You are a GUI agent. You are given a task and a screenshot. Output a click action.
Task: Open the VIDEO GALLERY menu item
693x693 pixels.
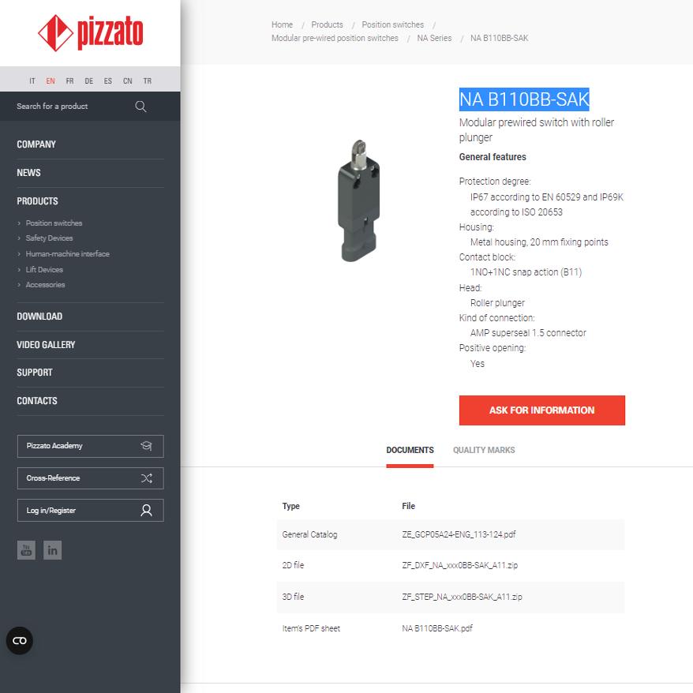[x=46, y=345]
